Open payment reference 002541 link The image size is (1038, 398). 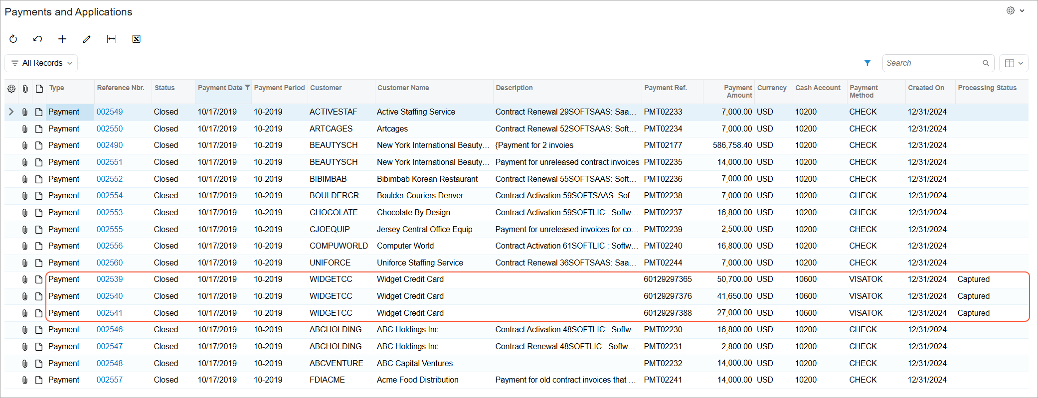click(110, 313)
